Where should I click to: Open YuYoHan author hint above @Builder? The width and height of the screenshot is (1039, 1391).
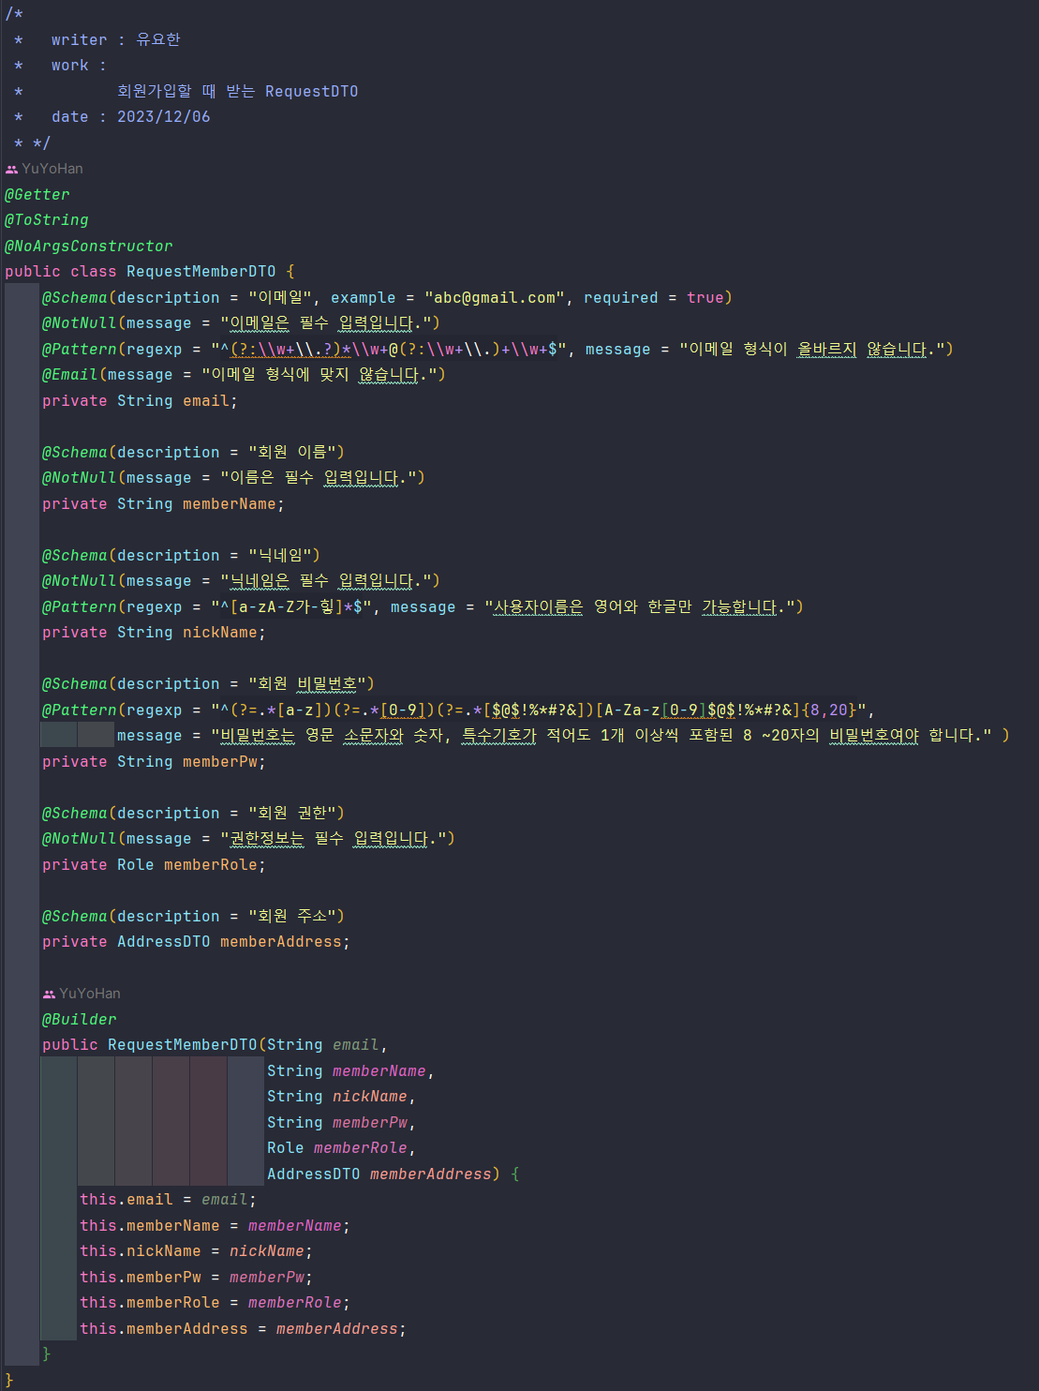click(90, 994)
